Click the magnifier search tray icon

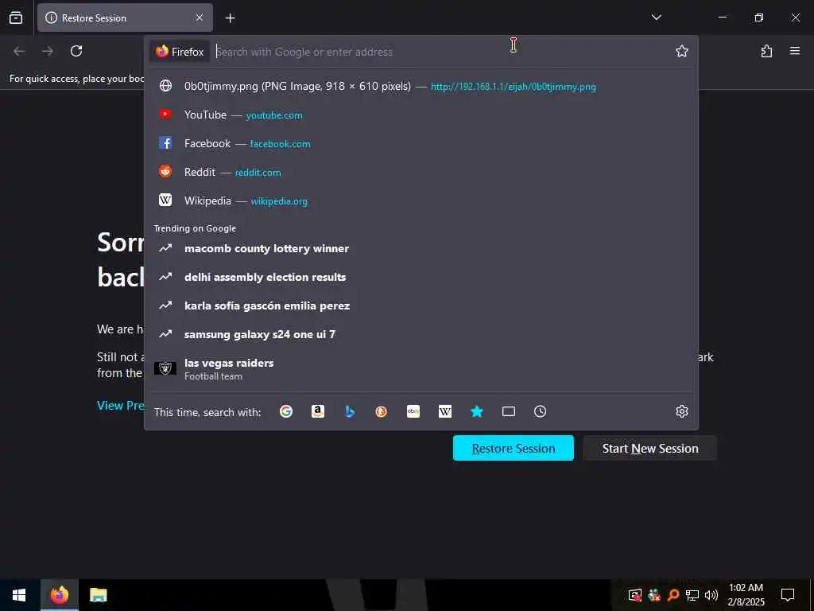click(673, 595)
